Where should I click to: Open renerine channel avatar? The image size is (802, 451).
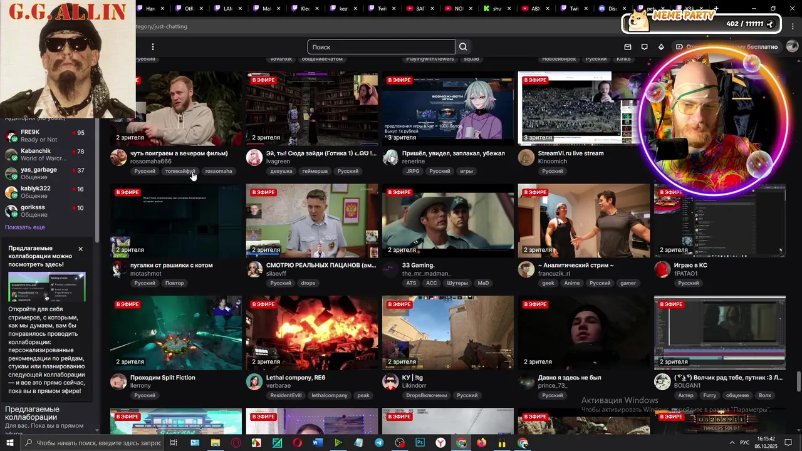pyautogui.click(x=390, y=157)
